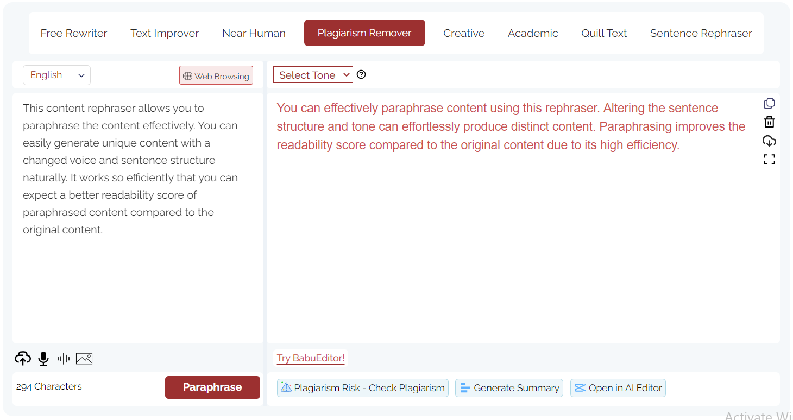This screenshot has height=420, width=793.
Task: Enable Web Browsing mode
Action: point(216,75)
